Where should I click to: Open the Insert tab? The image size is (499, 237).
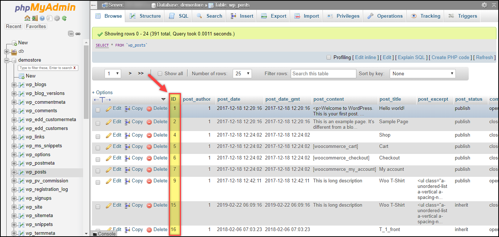242,16
